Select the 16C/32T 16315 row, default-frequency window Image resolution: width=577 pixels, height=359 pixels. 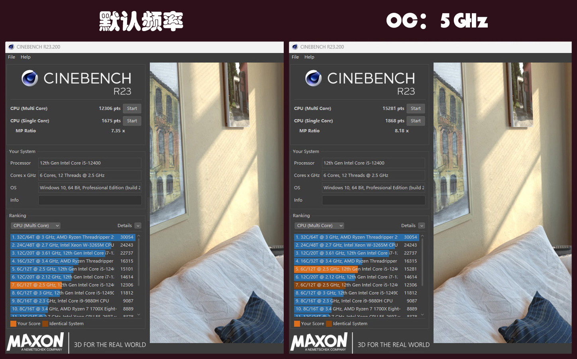[73, 261]
